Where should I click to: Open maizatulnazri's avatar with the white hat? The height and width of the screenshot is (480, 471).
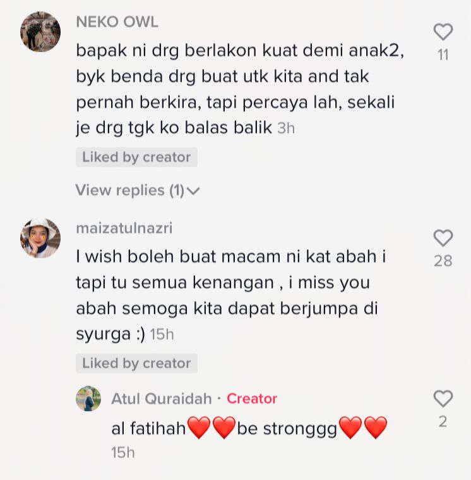40,238
